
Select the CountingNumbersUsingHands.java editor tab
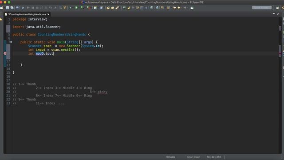(x=27, y=14)
